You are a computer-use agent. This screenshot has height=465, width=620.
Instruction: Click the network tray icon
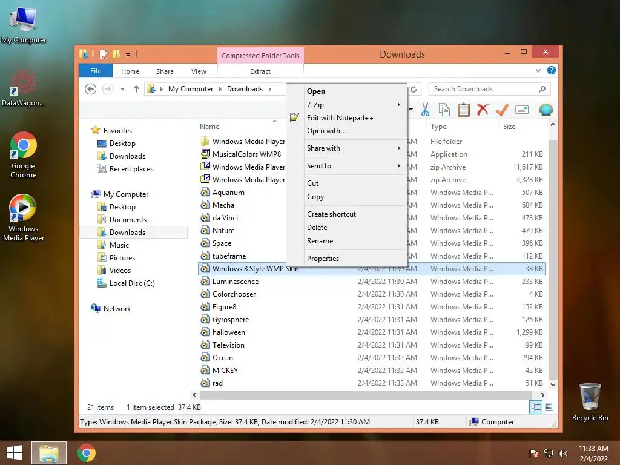click(x=549, y=453)
